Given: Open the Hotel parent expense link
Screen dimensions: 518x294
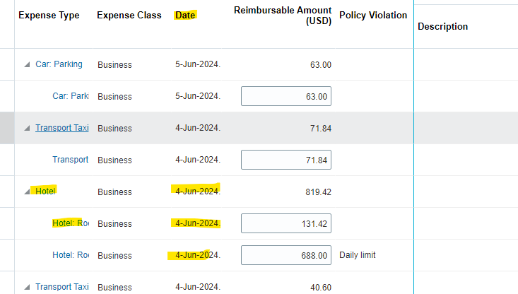Looking at the screenshot, I should (x=45, y=192).
